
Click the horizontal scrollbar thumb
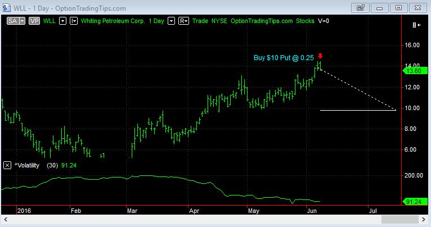tap(400, 219)
